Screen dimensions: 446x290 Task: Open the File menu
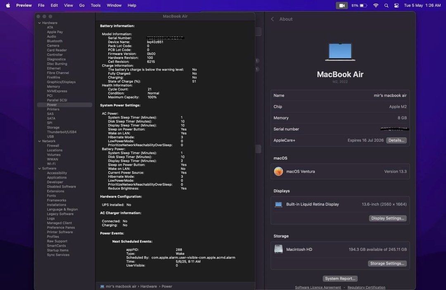pyautogui.click(x=41, y=5)
